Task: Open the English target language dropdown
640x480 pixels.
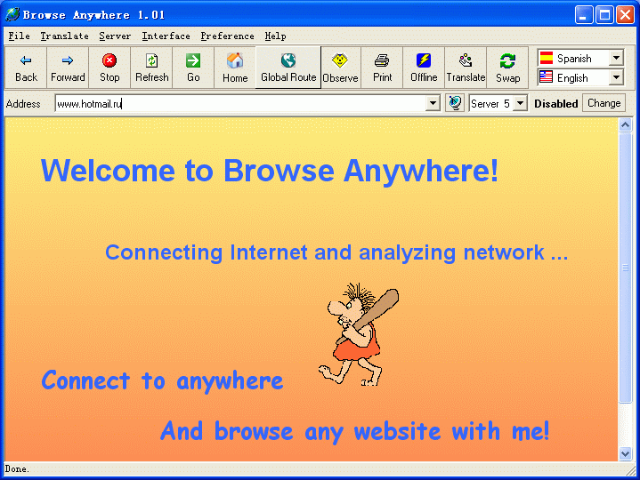Action: 616,77
